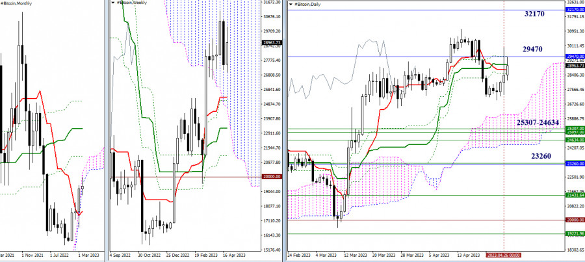The image size is (585, 262).
Task: Click current price tag 28963.73 on weekly axis
Action: click(x=272, y=43)
